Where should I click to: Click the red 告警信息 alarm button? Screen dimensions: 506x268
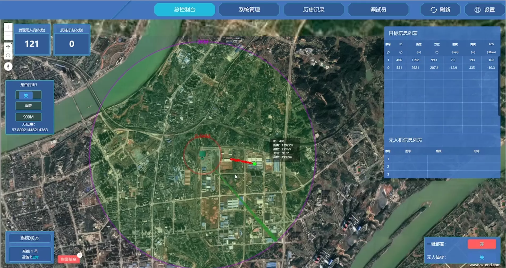tap(69, 259)
